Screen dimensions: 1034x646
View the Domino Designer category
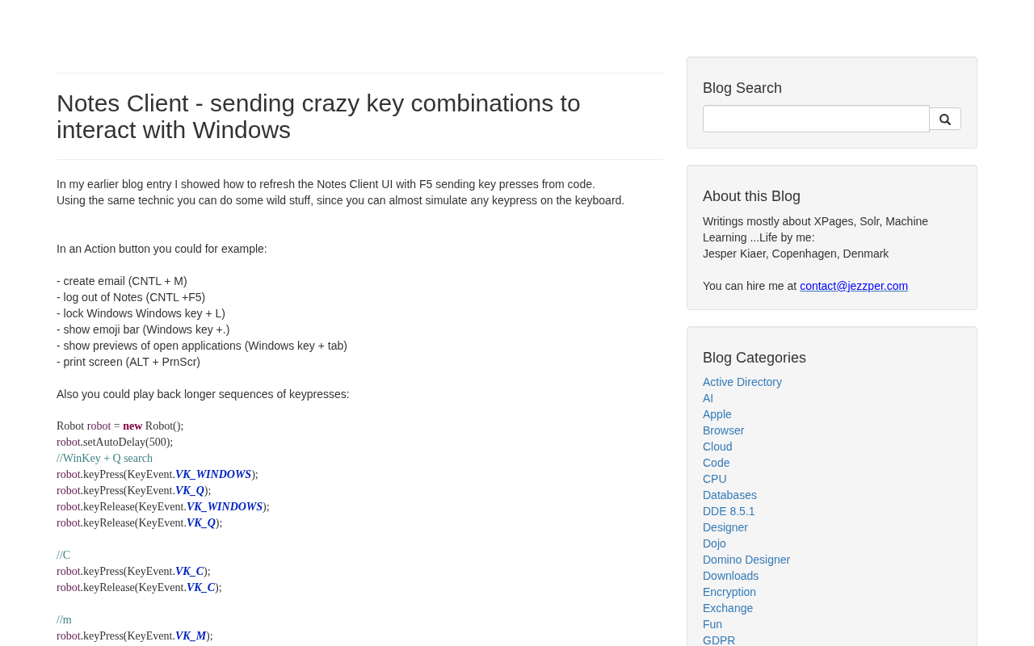pos(746,560)
